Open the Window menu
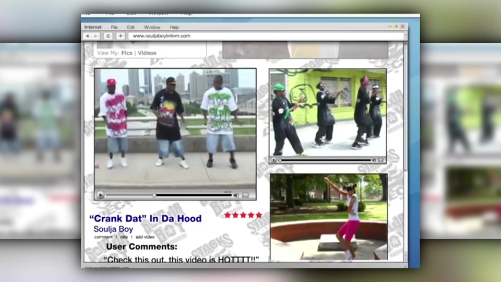Viewport: 501px width, 282px height. pos(152,27)
